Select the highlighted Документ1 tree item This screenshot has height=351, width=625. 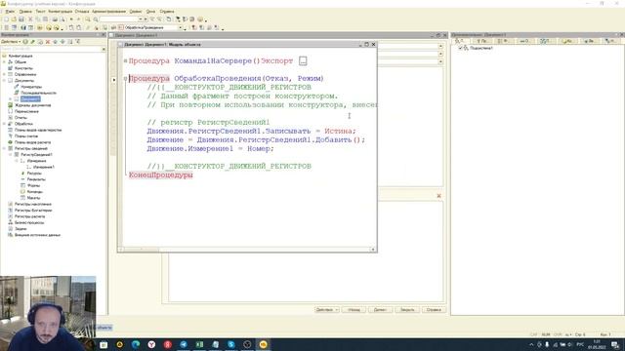click(30, 99)
